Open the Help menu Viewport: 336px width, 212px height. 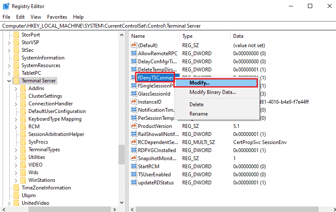(x=78, y=17)
